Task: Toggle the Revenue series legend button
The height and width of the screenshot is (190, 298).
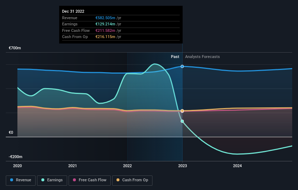Action: pos(21,180)
